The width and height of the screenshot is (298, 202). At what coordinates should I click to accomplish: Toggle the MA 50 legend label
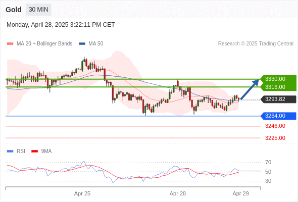tap(96, 44)
